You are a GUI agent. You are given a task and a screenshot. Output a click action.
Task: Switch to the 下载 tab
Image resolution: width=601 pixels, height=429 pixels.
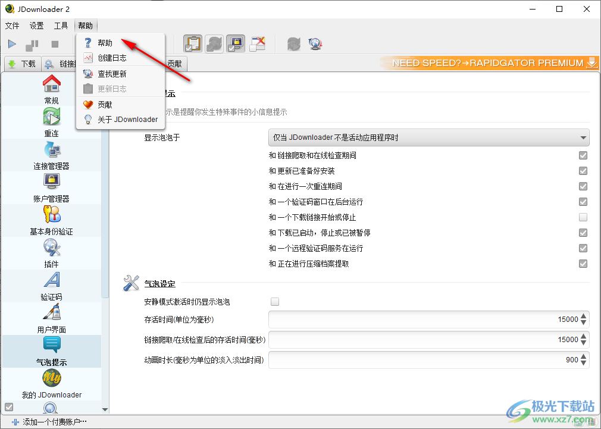(x=22, y=64)
